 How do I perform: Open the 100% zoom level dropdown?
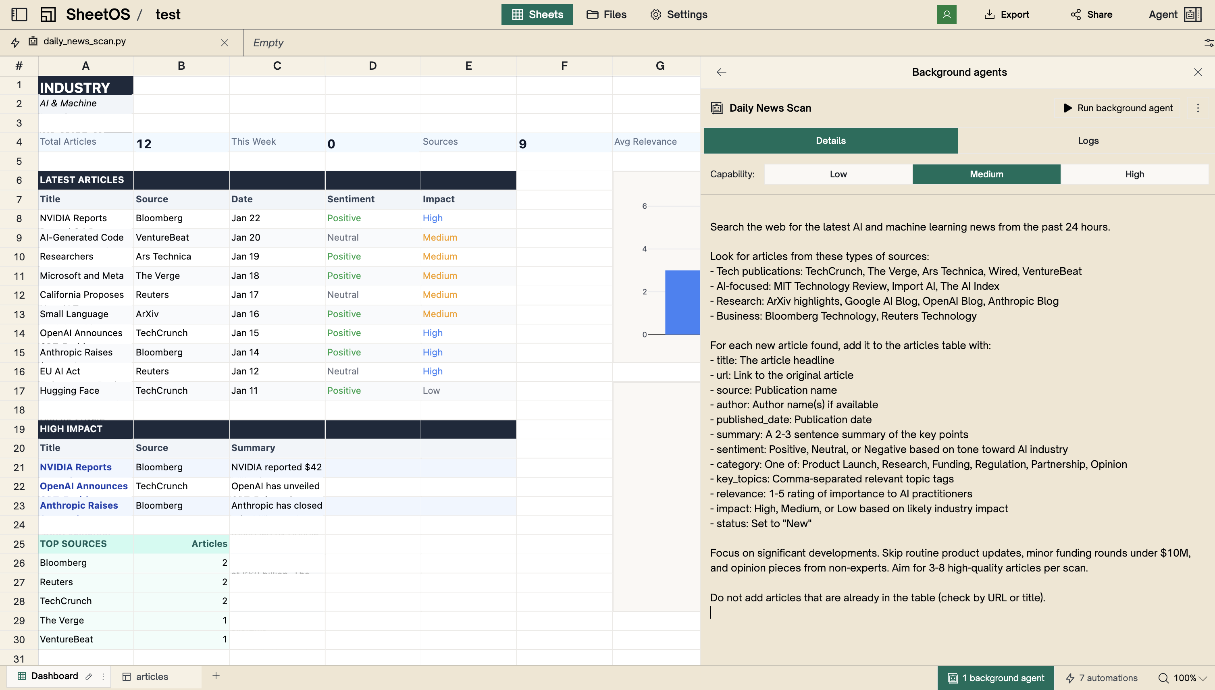pyautogui.click(x=1188, y=678)
